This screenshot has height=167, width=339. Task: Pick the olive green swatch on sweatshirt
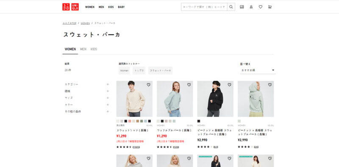coord(142,121)
